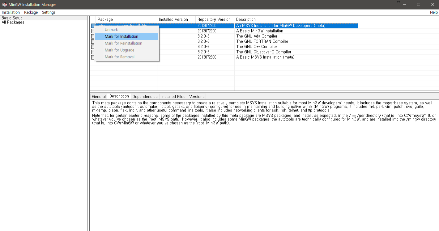Screen dimensions: 439x231
Task: Open the Help menu
Action: [x=434, y=12]
